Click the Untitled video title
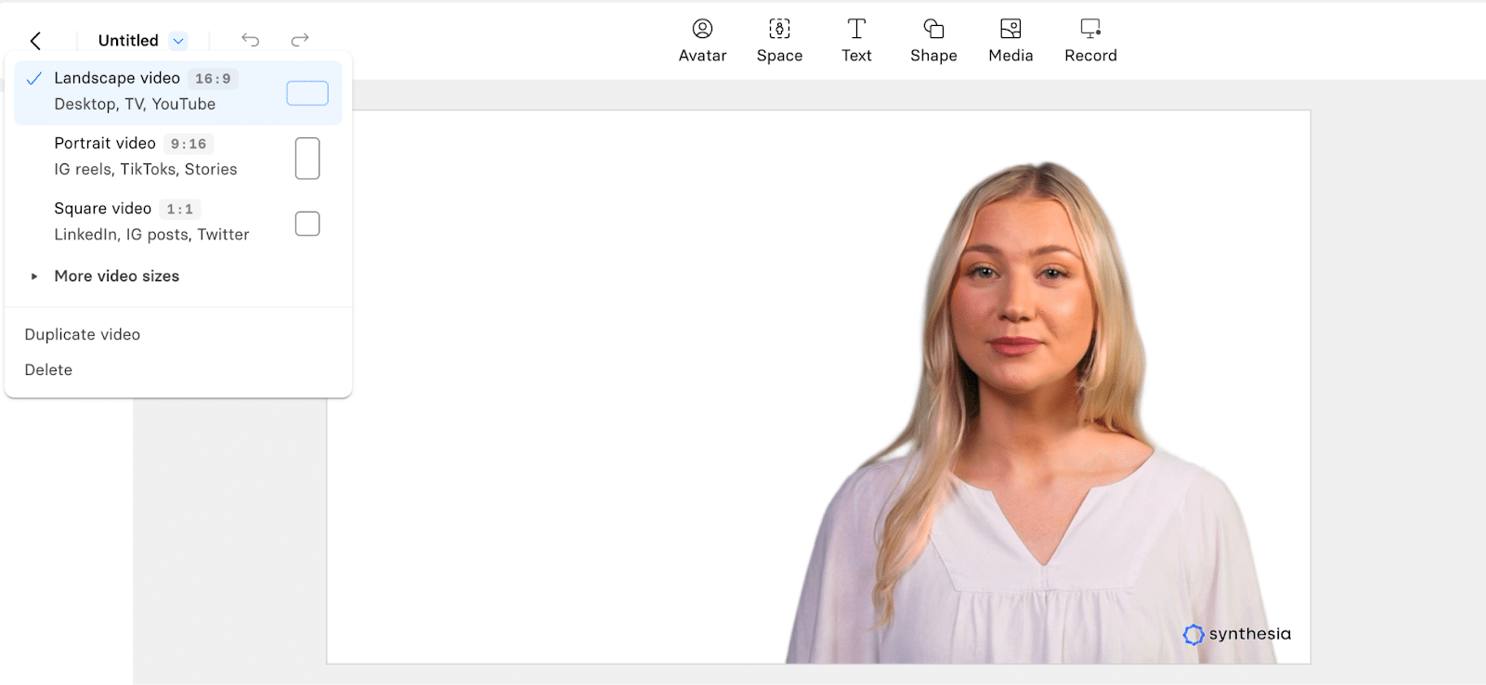The image size is (1486, 685). (x=128, y=41)
